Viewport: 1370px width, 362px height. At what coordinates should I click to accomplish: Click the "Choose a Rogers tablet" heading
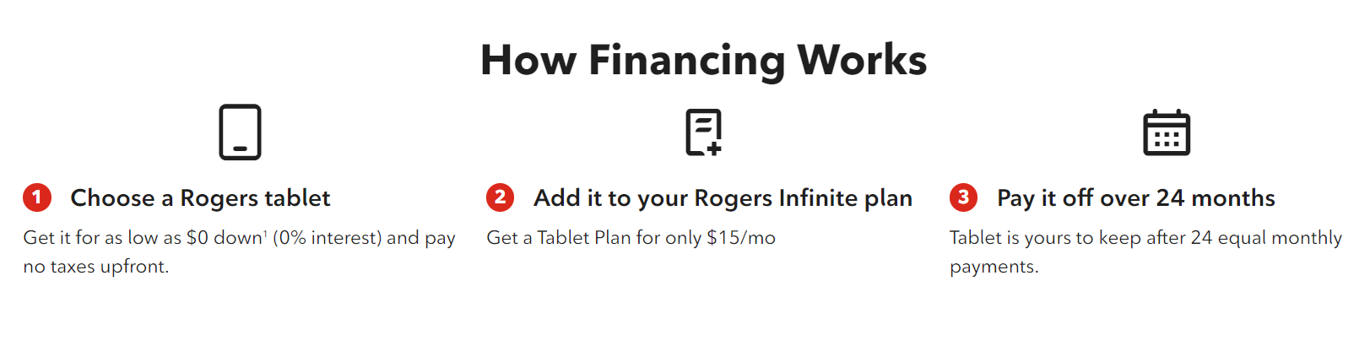pyautogui.click(x=200, y=198)
